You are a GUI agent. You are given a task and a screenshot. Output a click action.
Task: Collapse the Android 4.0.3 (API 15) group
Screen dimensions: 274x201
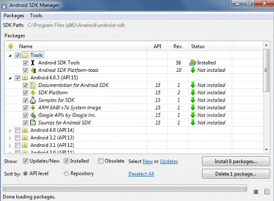pos(10,78)
